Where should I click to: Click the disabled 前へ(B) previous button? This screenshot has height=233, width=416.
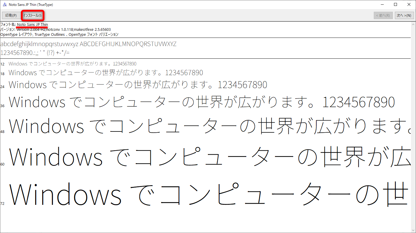click(383, 15)
